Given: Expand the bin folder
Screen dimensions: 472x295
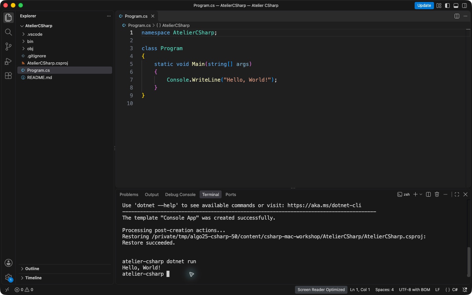Looking at the screenshot, I should 65,41.
